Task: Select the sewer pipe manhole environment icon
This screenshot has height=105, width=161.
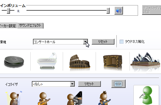Action: coord(14,62)
